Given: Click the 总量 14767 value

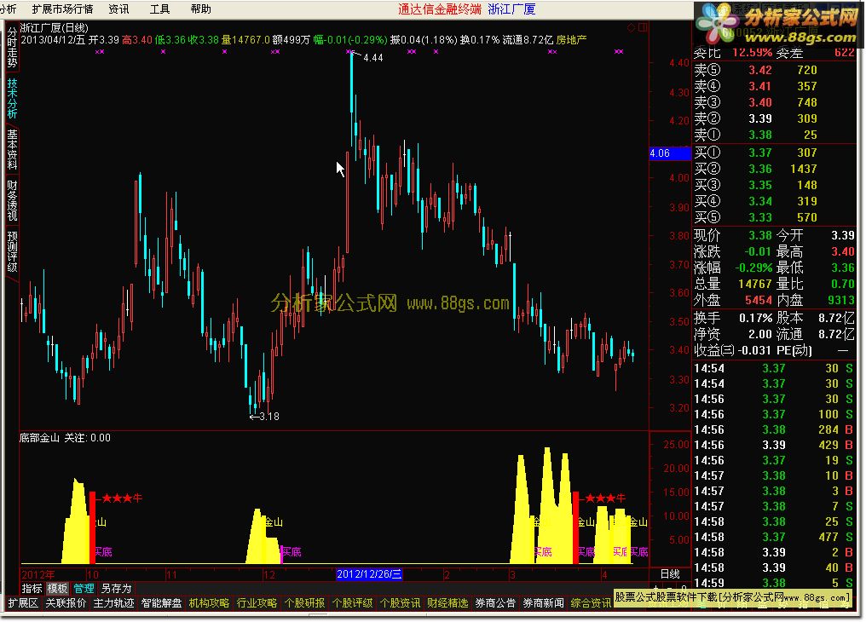Looking at the screenshot, I should 755,284.
